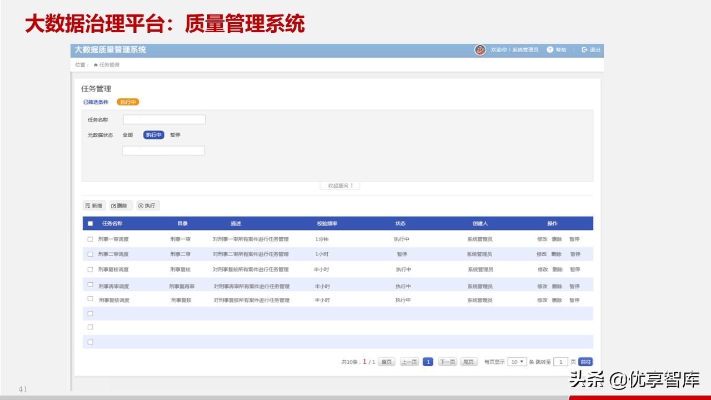Click the 刑事二审调度 task name
711x400 pixels.
click(x=113, y=254)
